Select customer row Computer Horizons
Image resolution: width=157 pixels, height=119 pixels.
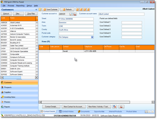coord(19,60)
